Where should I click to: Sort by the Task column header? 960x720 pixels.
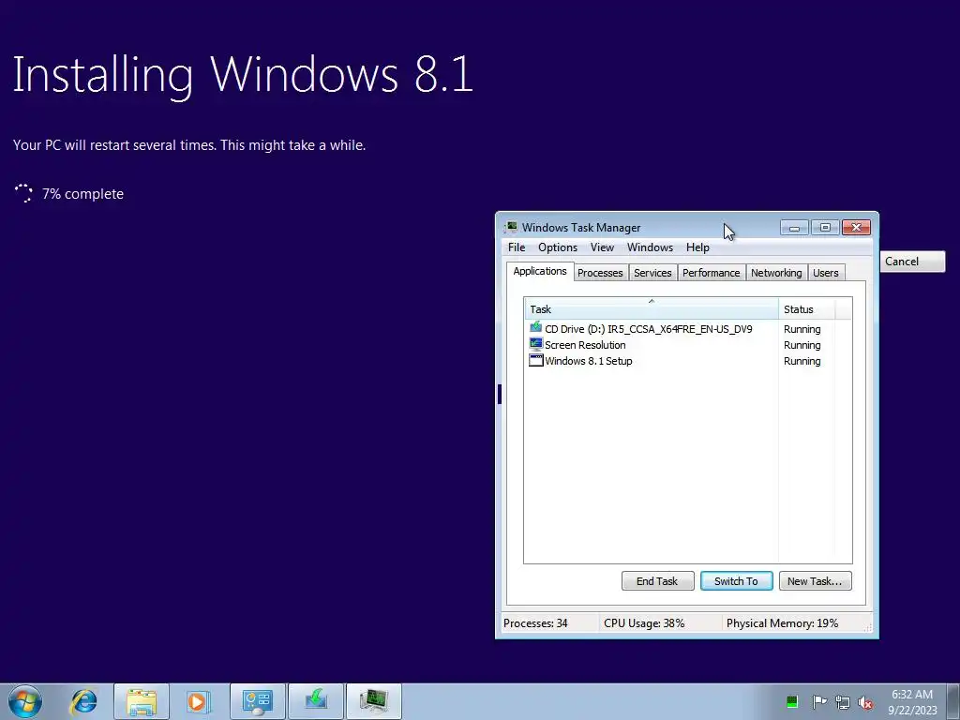point(651,309)
